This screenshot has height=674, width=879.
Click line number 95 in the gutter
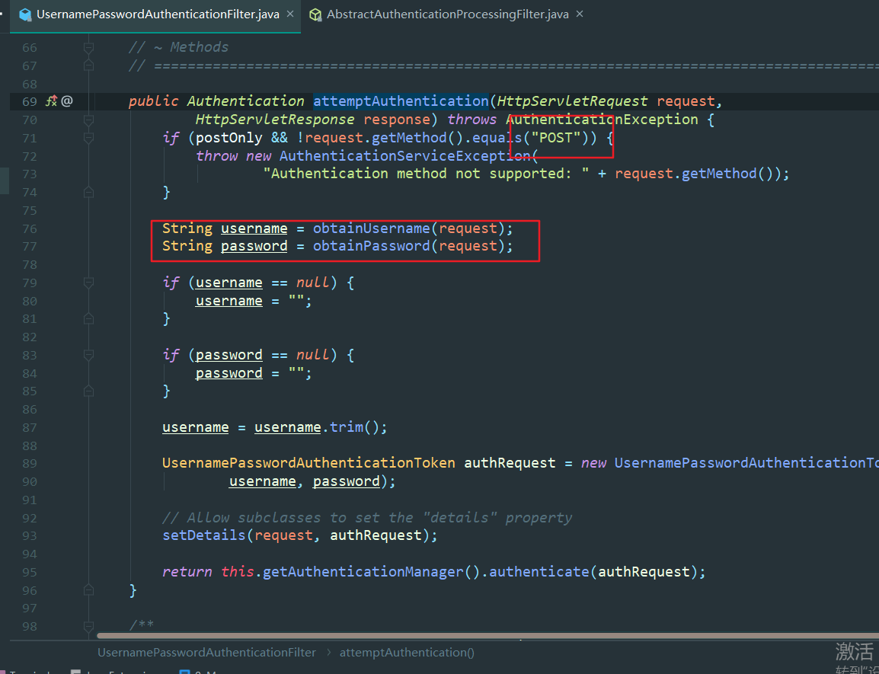point(30,572)
